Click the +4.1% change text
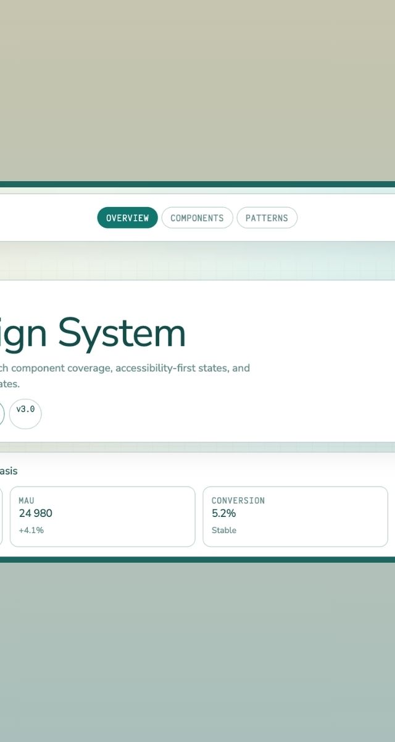 pos(31,530)
